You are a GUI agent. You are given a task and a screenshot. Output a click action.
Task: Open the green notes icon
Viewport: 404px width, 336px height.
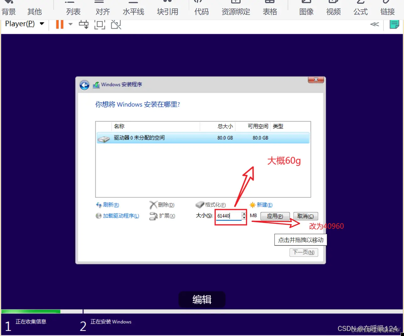point(394,24)
